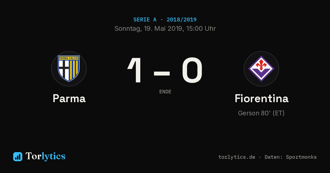Click the Fiorentina club crest

[x=261, y=69]
